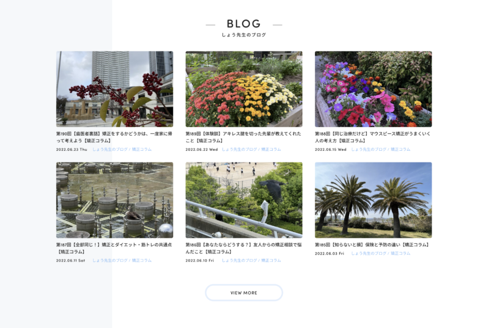Image resolution: width=494 pixels, height=328 pixels.
Task: Open the 第188回 colorful petunias thumbnail
Action: click(374, 89)
